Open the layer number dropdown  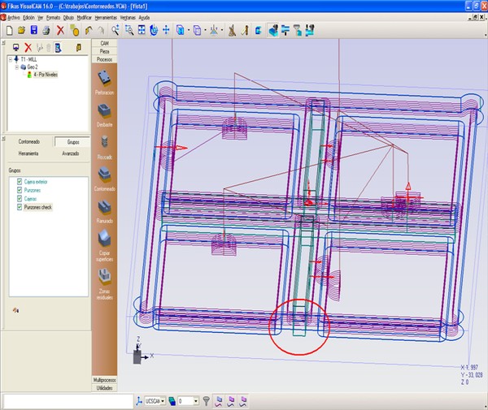pyautogui.click(x=195, y=400)
